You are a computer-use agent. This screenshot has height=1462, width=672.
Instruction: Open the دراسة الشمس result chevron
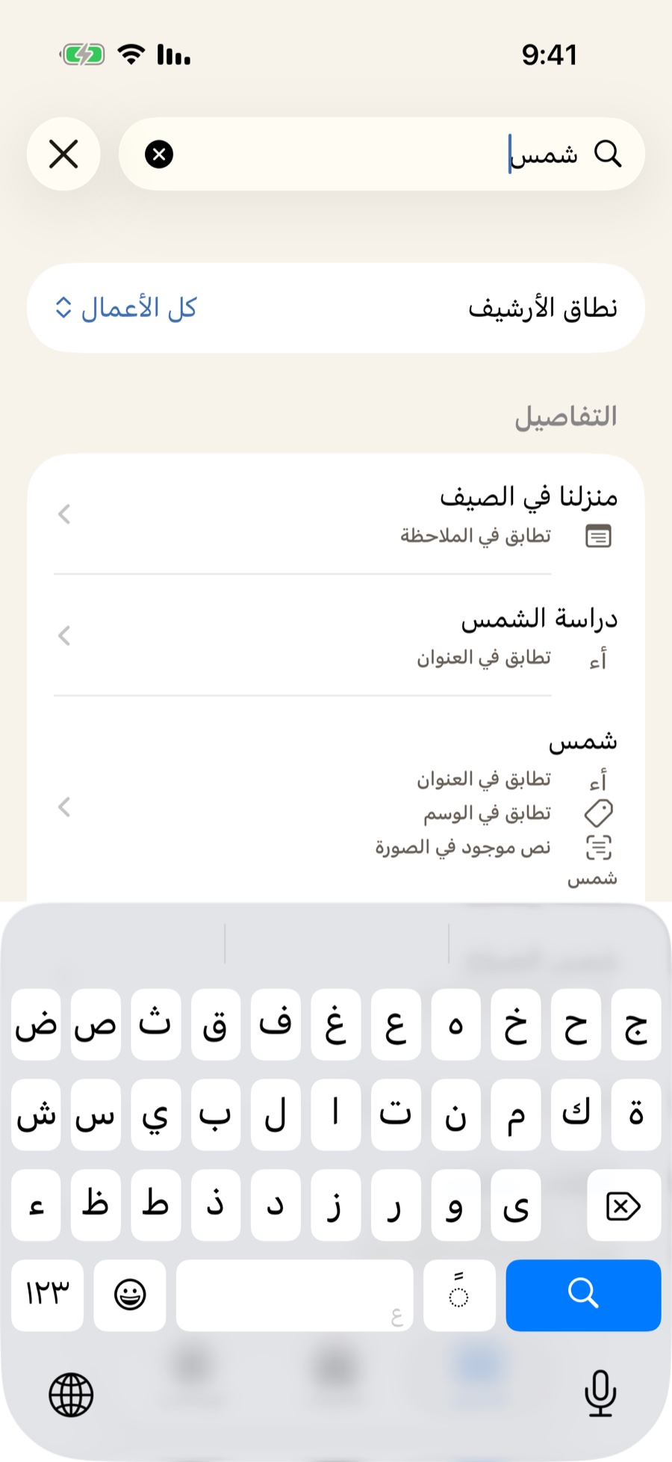tap(64, 635)
